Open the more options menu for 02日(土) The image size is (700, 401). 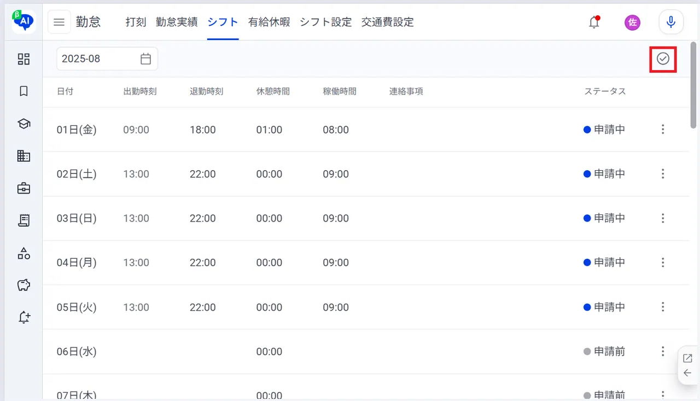pos(663,174)
